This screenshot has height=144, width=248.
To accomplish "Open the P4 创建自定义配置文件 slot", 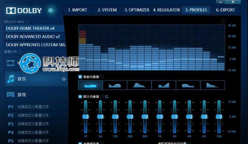I will (36, 132).
